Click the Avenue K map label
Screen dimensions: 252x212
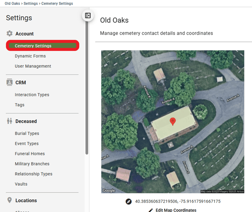tap(147, 92)
